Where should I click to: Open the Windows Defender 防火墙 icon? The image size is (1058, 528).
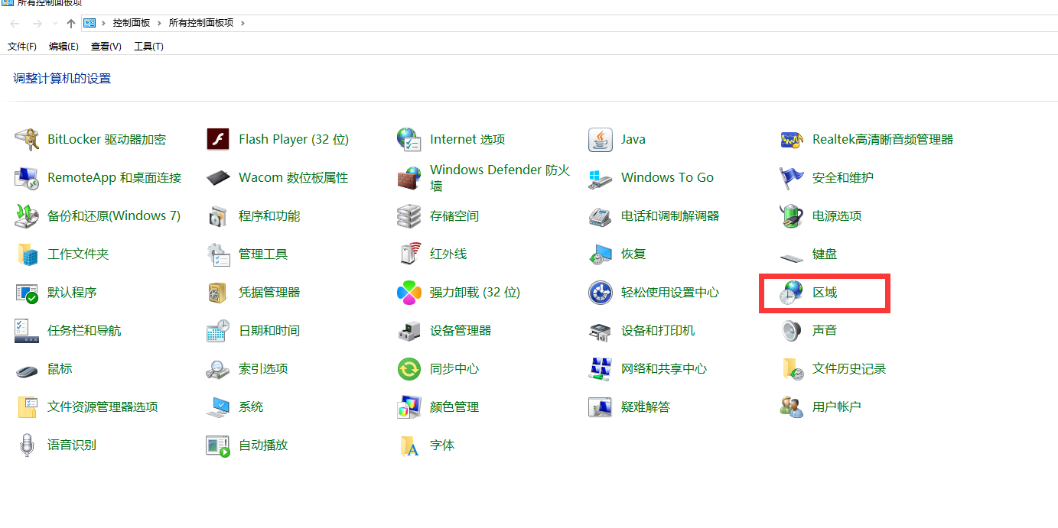[409, 178]
